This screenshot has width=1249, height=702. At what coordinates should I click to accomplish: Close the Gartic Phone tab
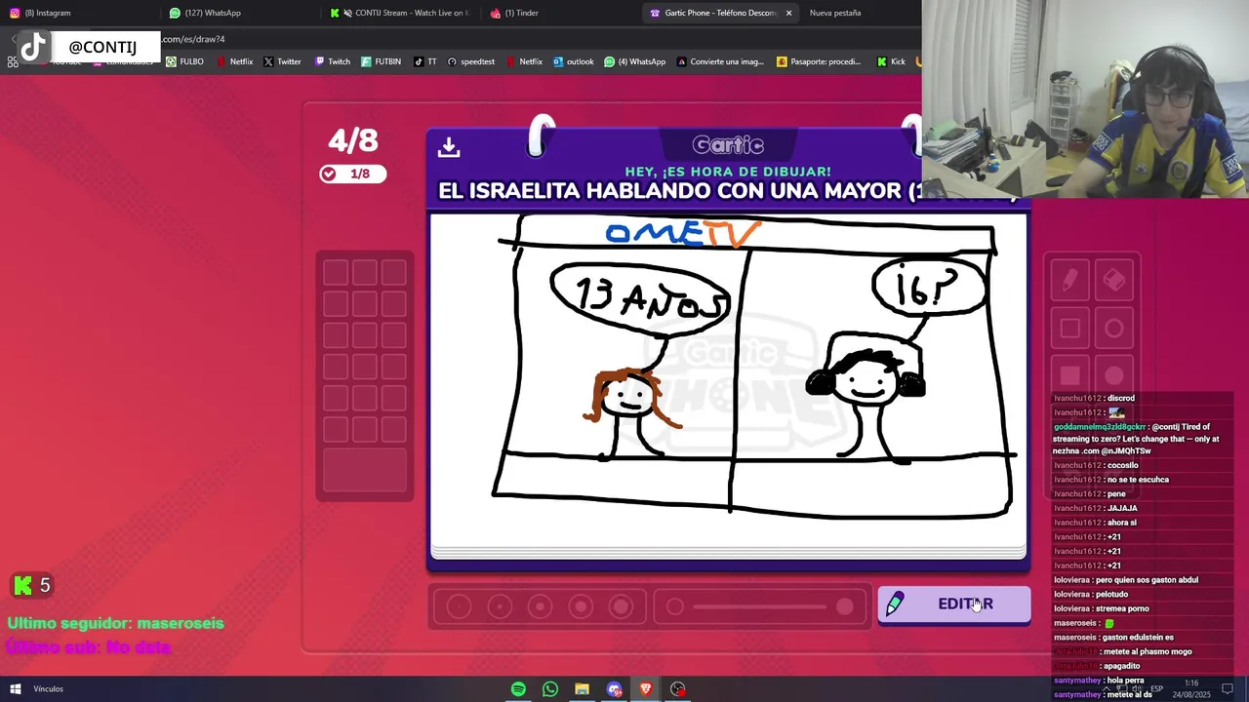[788, 13]
